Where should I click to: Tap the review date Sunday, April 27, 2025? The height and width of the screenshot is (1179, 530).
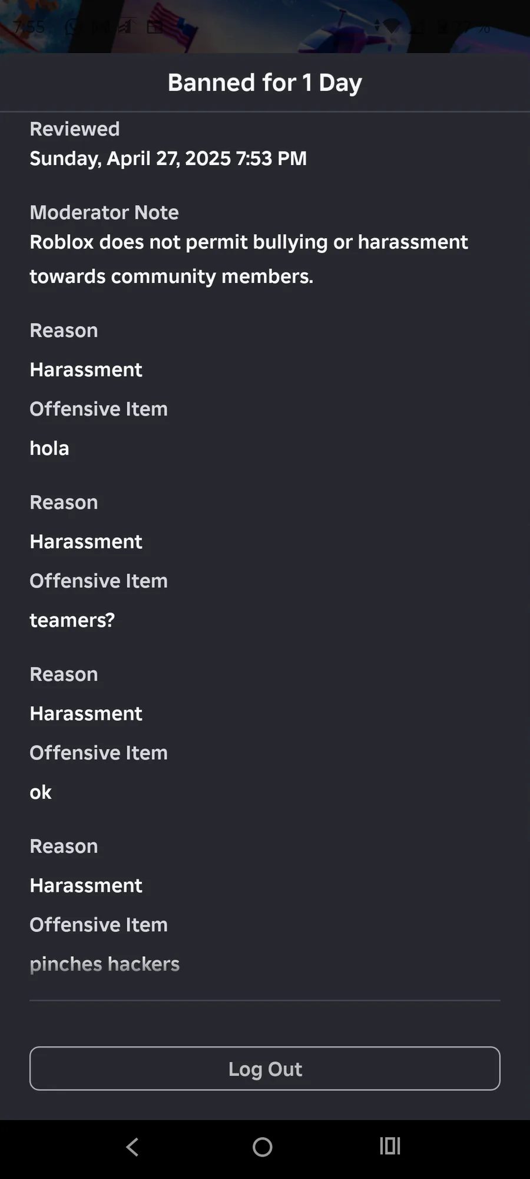coord(168,158)
